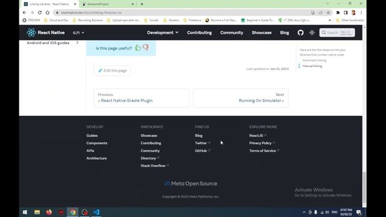
Task: Open File Explorer from the taskbar
Action: (x=37, y=212)
